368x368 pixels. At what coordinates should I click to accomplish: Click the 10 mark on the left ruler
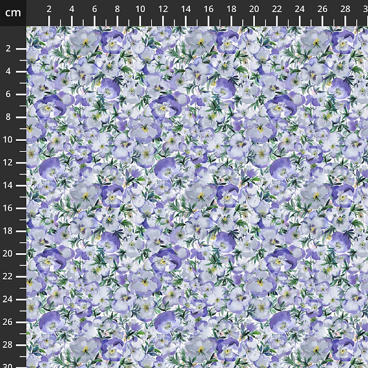coord(10,140)
